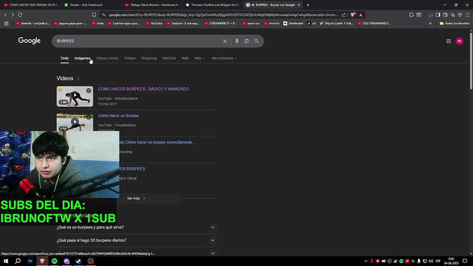Open 'YouTube' bookmark in bookmarks bar
473x266 pixels.
[x=154, y=23]
